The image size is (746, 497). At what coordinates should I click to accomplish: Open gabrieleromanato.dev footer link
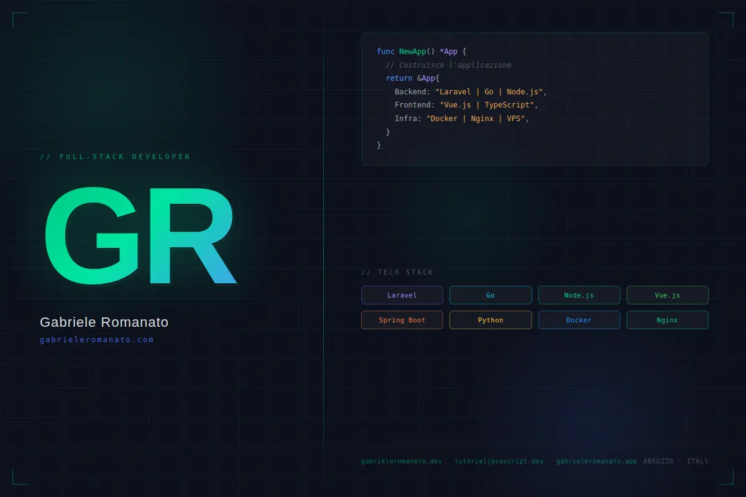(x=402, y=461)
